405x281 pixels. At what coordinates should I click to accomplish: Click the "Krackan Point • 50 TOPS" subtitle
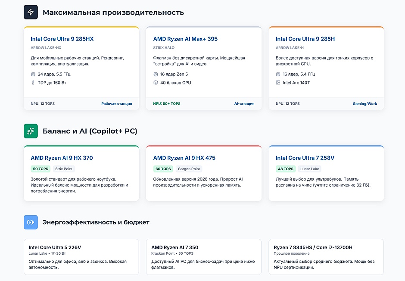tap(172, 253)
